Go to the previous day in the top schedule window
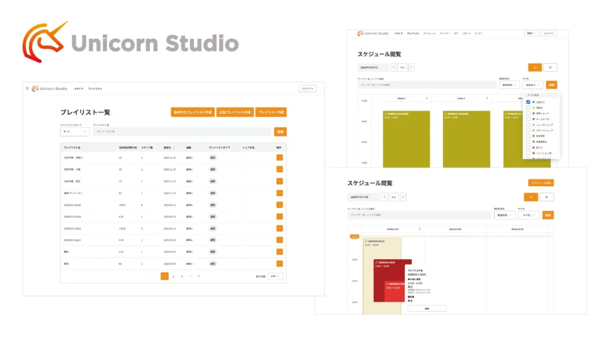The height and width of the screenshot is (344, 611). (394, 67)
